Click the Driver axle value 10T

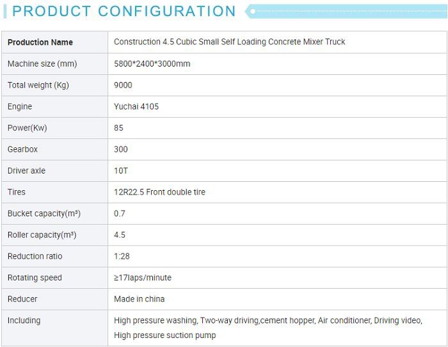click(x=121, y=171)
